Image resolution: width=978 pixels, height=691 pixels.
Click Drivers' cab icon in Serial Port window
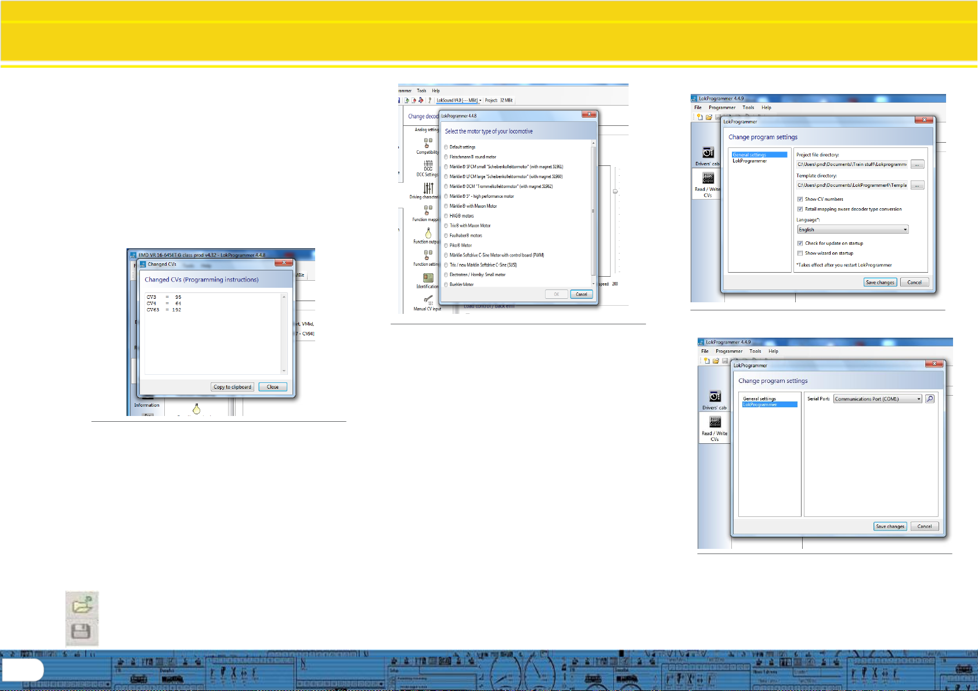click(715, 396)
